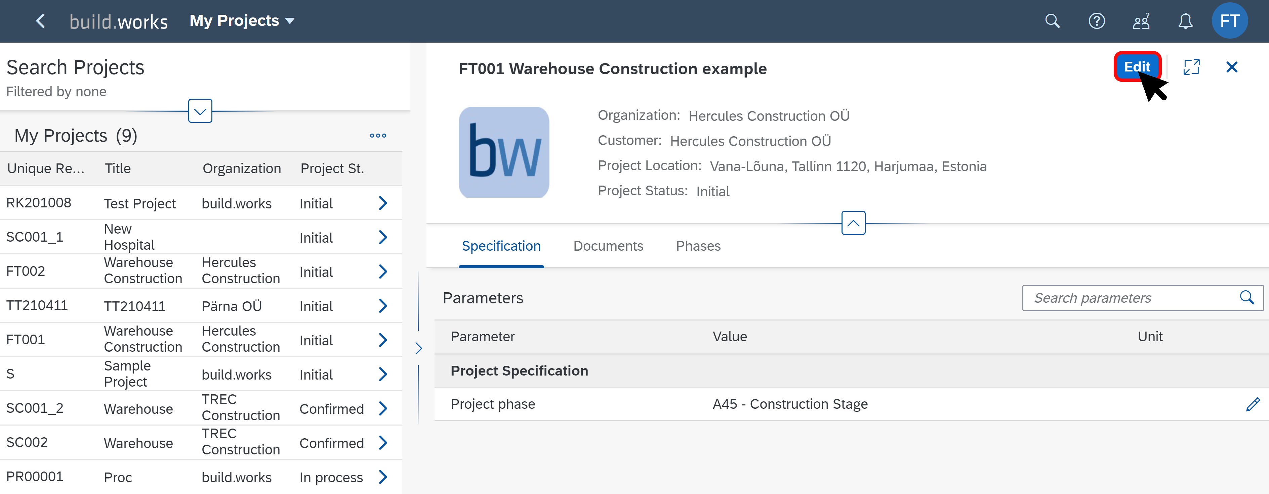Select the Test Project title cell

[140, 203]
